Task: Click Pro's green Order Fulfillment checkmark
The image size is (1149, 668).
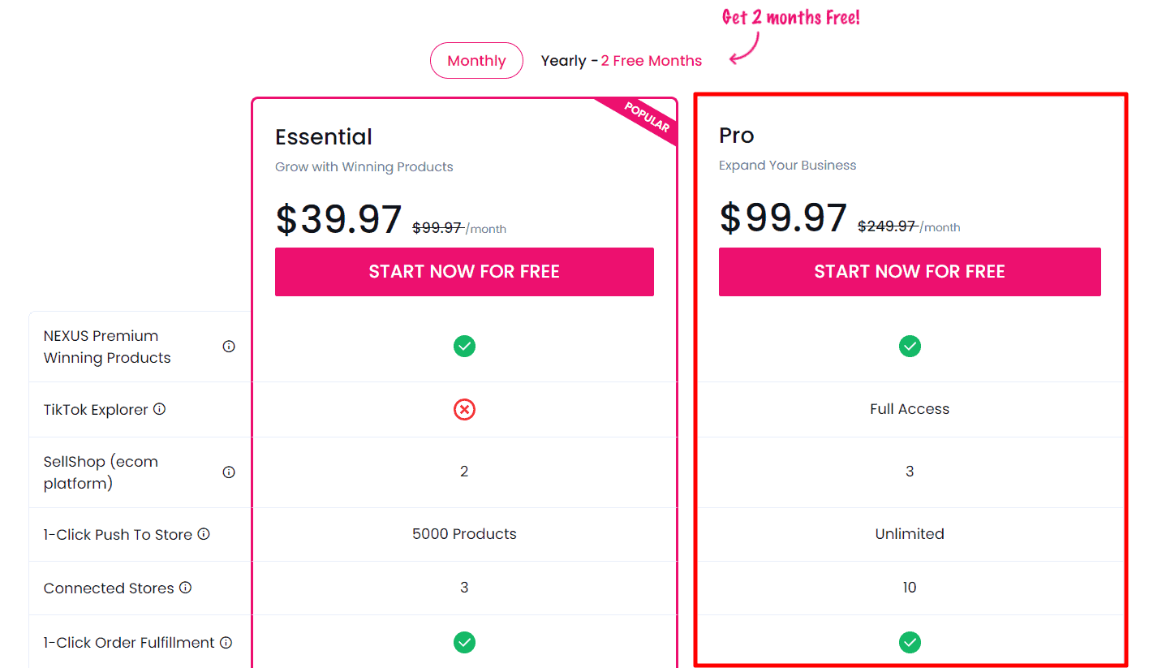Action: (x=910, y=642)
